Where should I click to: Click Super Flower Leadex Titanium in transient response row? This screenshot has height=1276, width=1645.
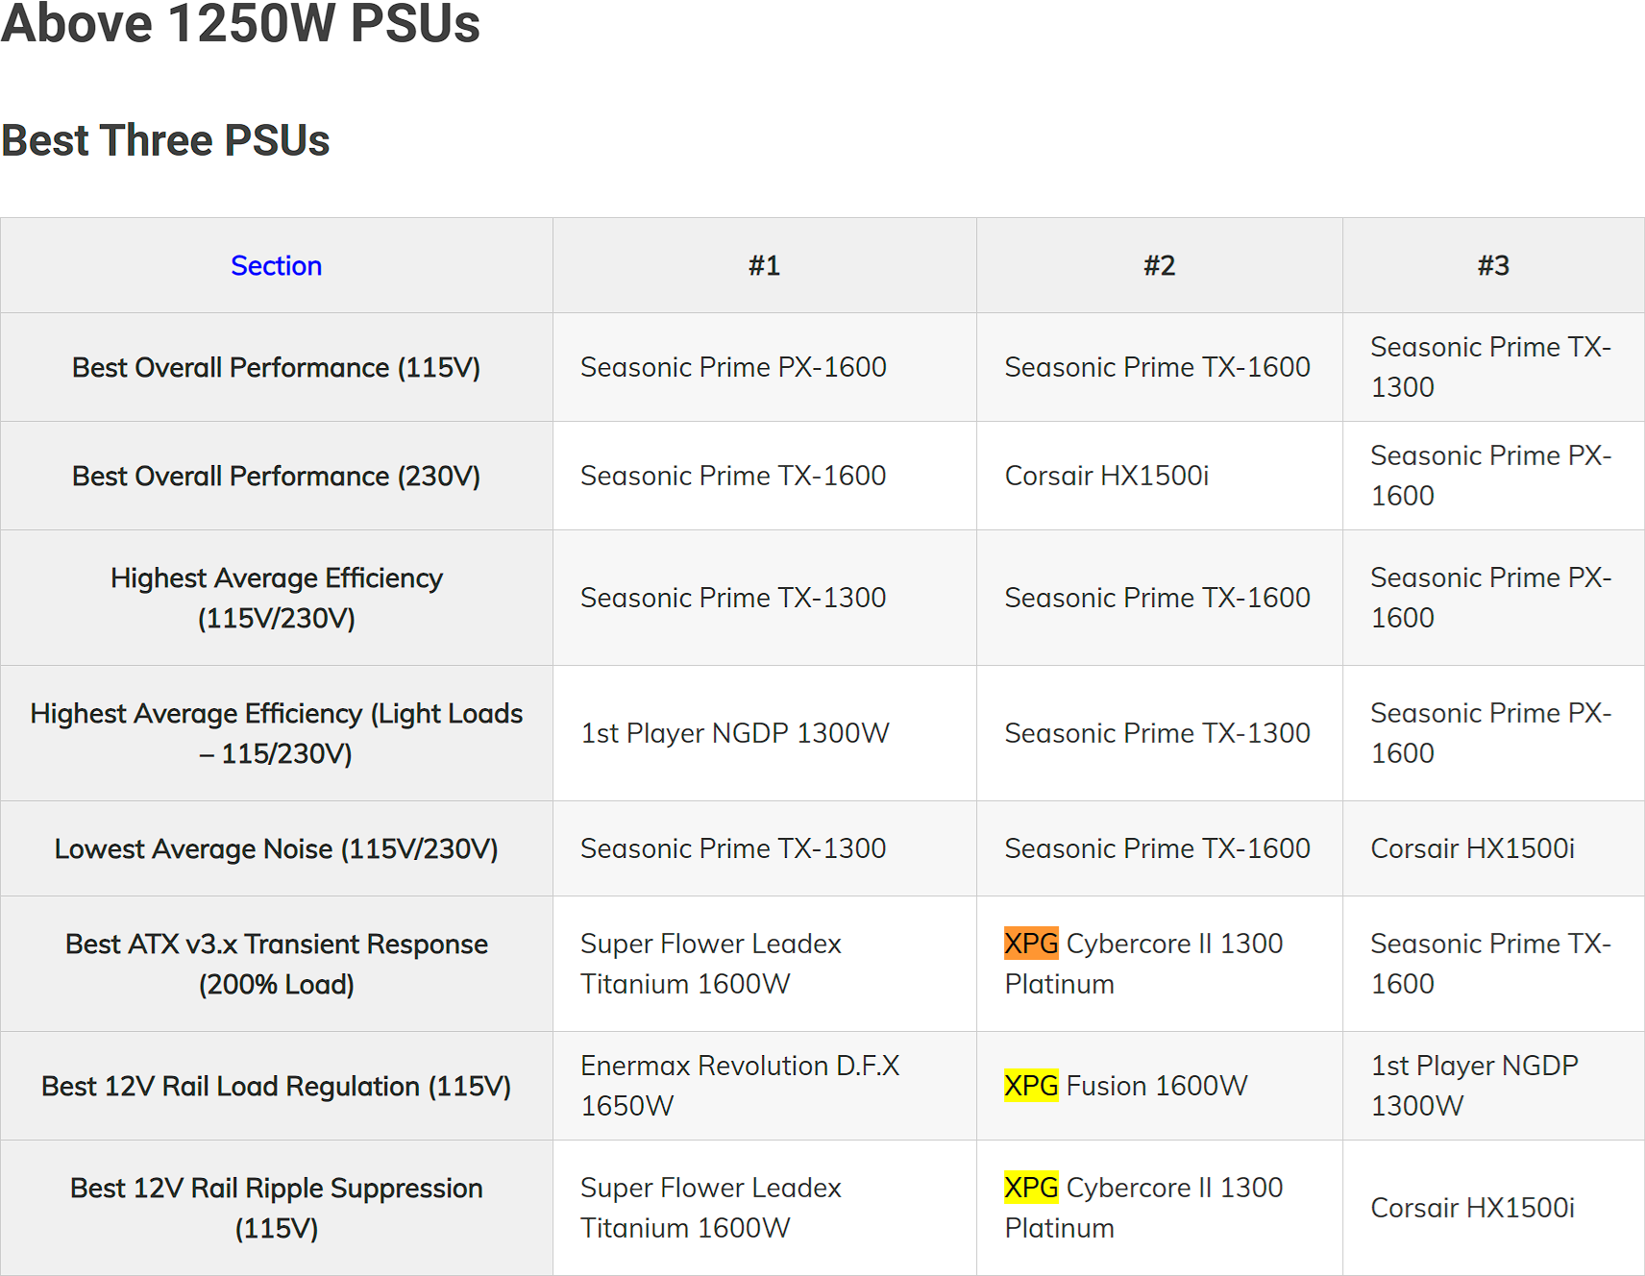pos(711,965)
